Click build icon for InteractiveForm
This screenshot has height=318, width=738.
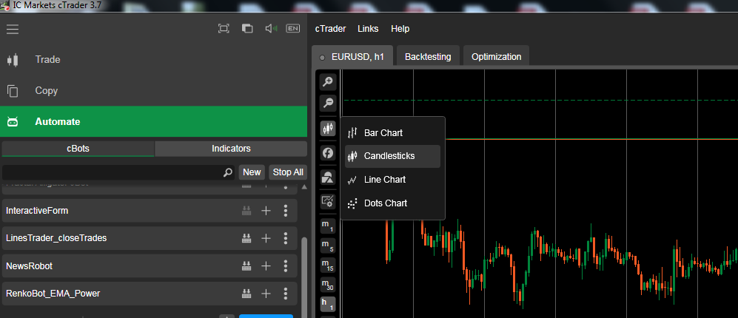point(246,211)
